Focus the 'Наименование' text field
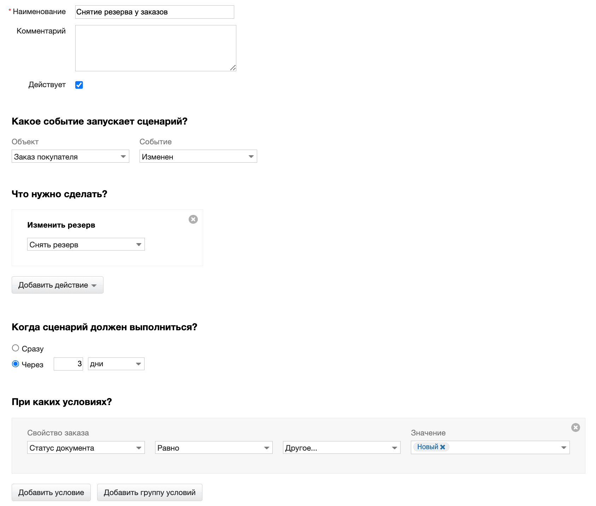Image resolution: width=596 pixels, height=506 pixels. 154,12
